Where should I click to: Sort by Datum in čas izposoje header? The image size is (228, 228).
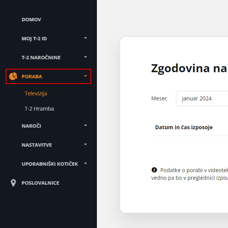[x=184, y=127]
